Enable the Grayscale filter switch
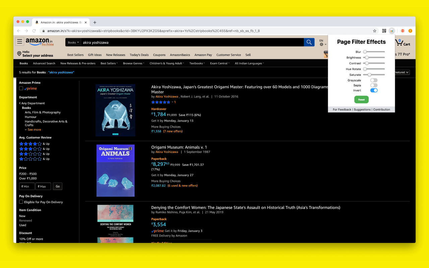 click(x=374, y=80)
